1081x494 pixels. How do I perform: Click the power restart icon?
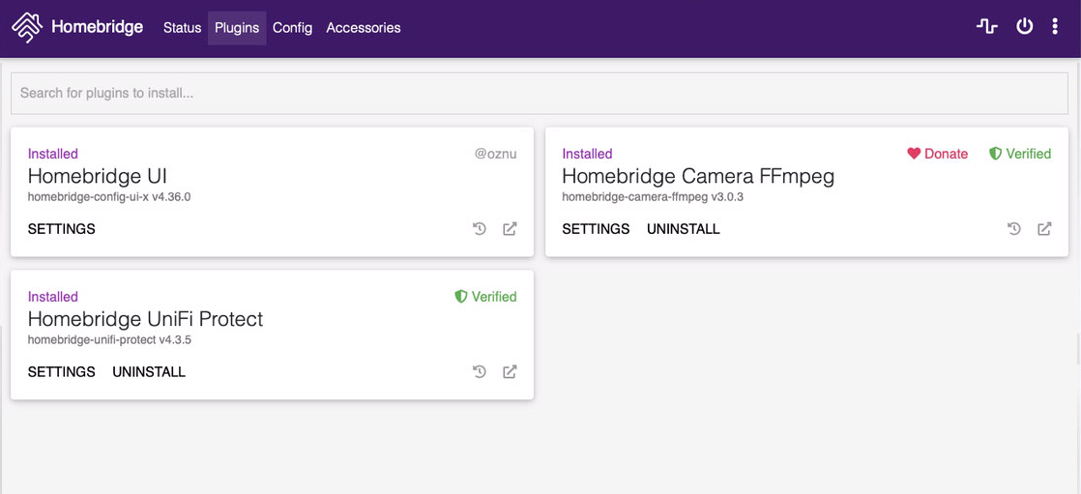point(1025,27)
